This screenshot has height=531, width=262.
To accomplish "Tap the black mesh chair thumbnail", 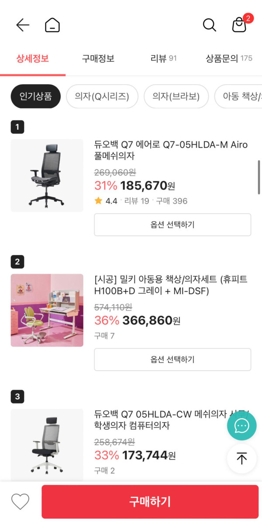I will 47,175.
